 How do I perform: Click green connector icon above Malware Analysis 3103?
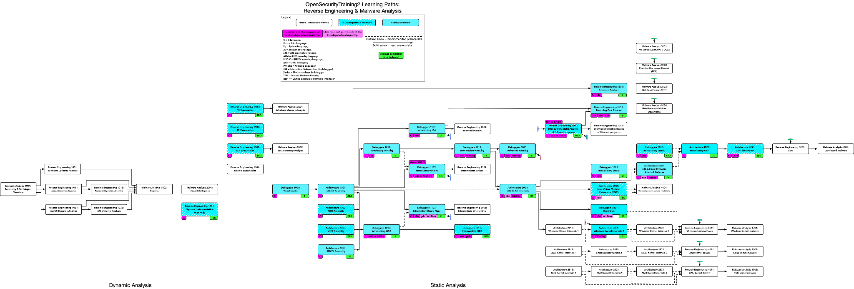(x=654, y=79)
